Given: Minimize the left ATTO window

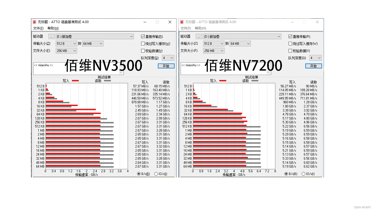Looking at the screenshot, I should coord(145,22).
